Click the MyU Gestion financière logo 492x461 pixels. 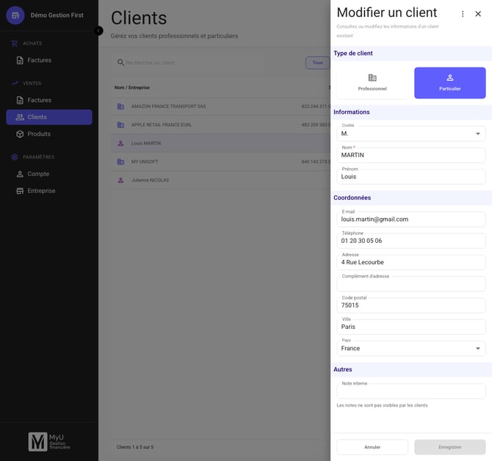[x=49, y=442]
